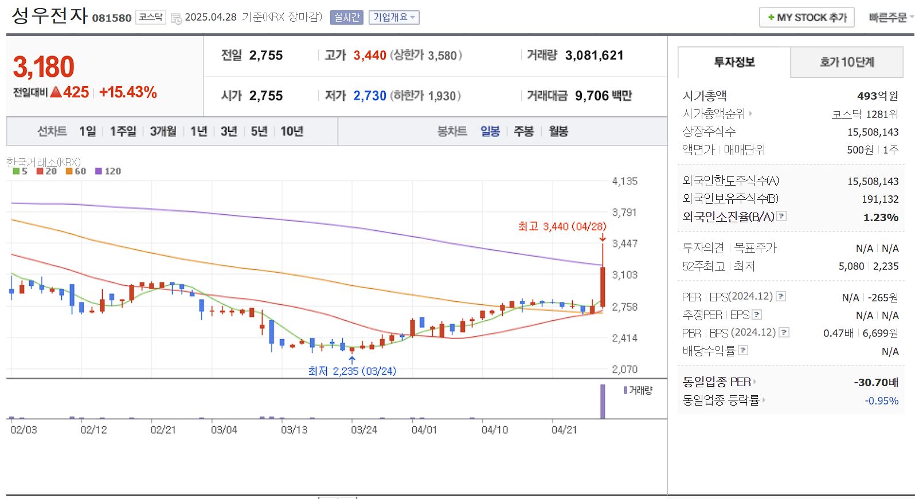Viewport: 915px width, 499px height.
Task: Click the 외국인소진율 value 1.23%
Action: click(x=881, y=217)
